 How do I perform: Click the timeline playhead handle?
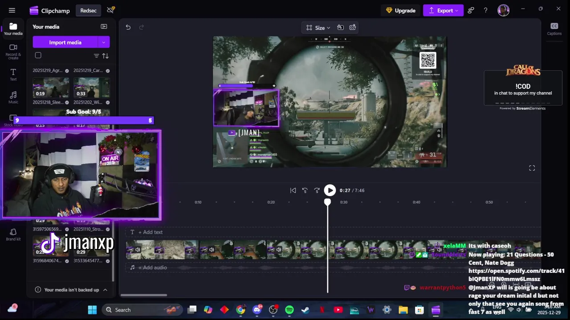coord(327,202)
